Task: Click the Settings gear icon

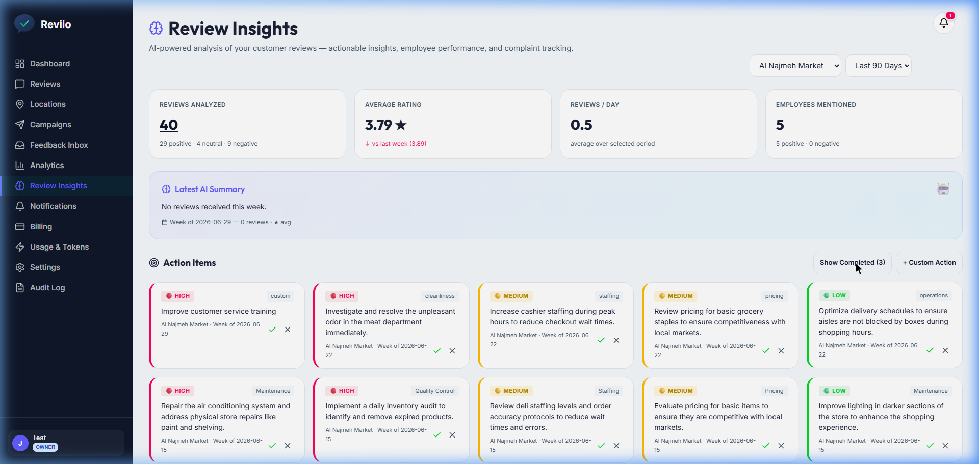Action: [20, 267]
